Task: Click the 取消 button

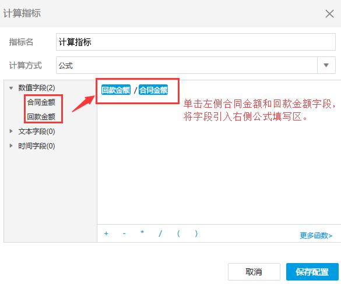Action: coord(254,272)
